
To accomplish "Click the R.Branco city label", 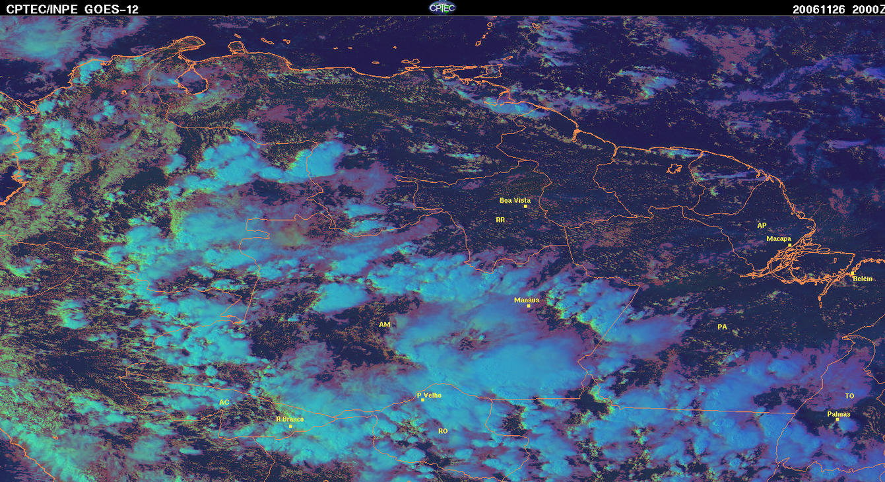I will (x=290, y=419).
